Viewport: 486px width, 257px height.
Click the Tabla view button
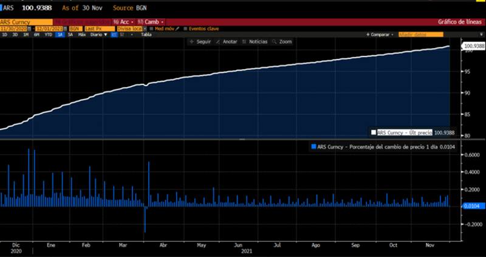pos(146,35)
